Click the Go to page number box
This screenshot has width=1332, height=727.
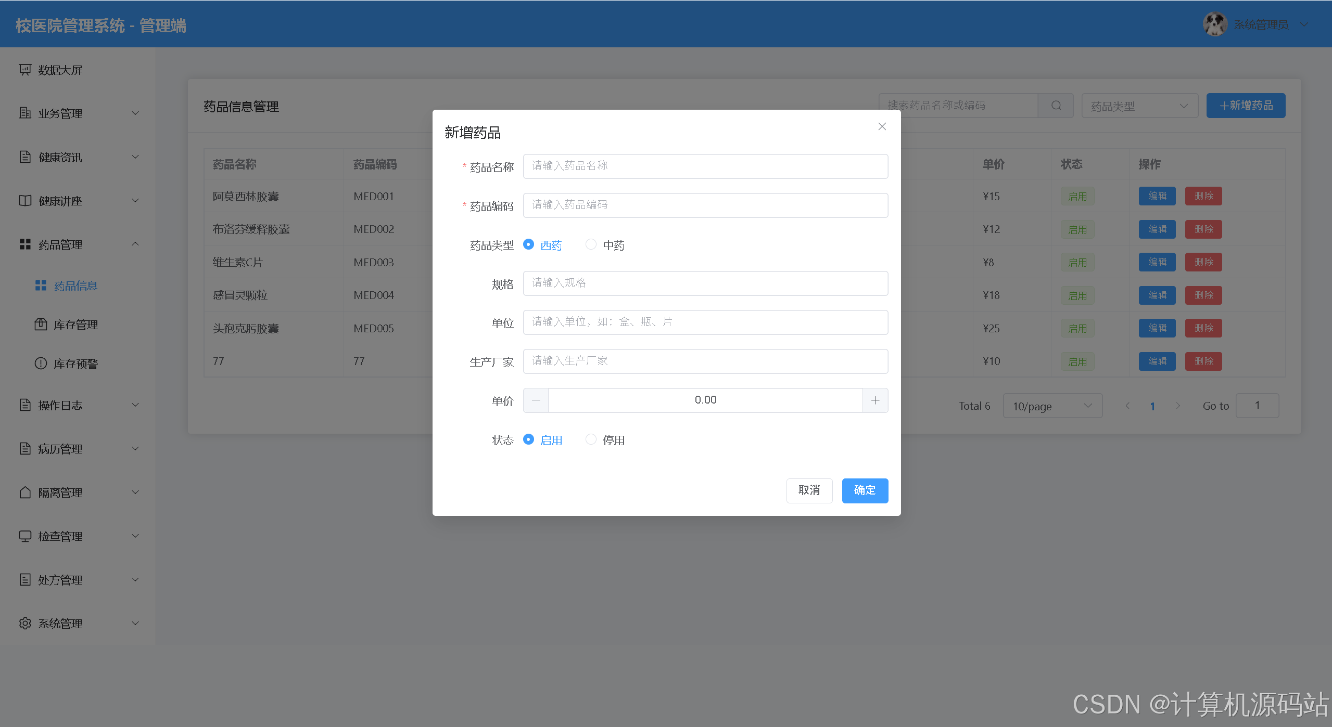click(x=1258, y=406)
